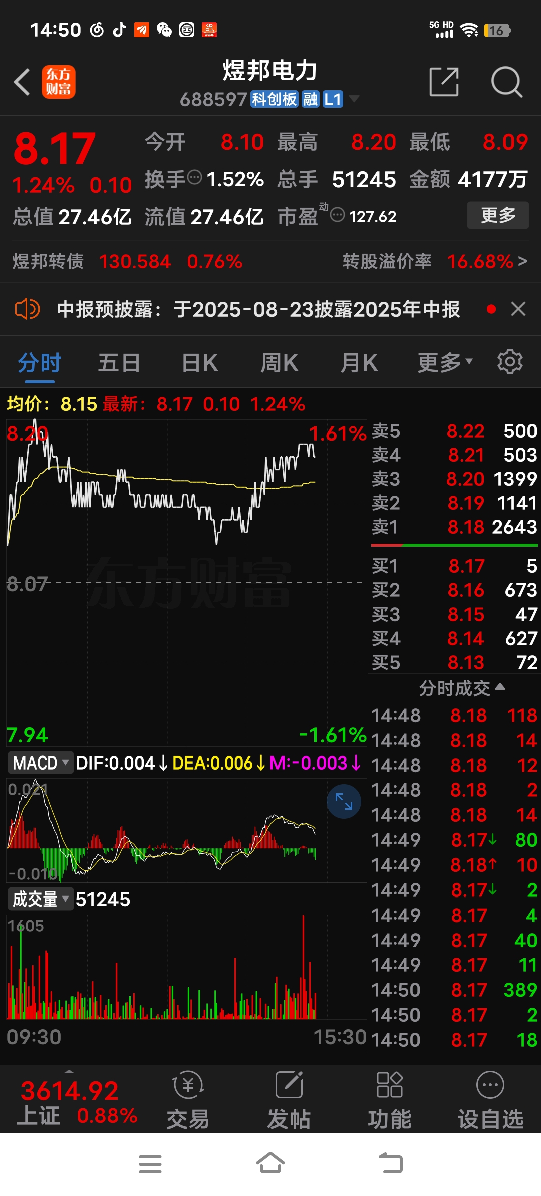This screenshot has width=541, height=1196.
Task: Tap the 科创板 badge
Action: point(275,99)
